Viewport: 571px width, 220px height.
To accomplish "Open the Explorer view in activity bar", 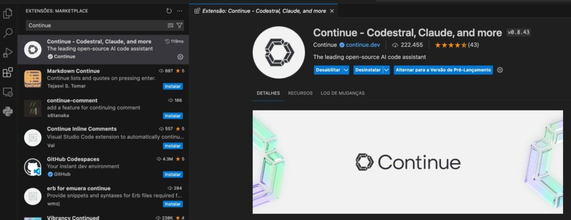I will click(x=8, y=14).
